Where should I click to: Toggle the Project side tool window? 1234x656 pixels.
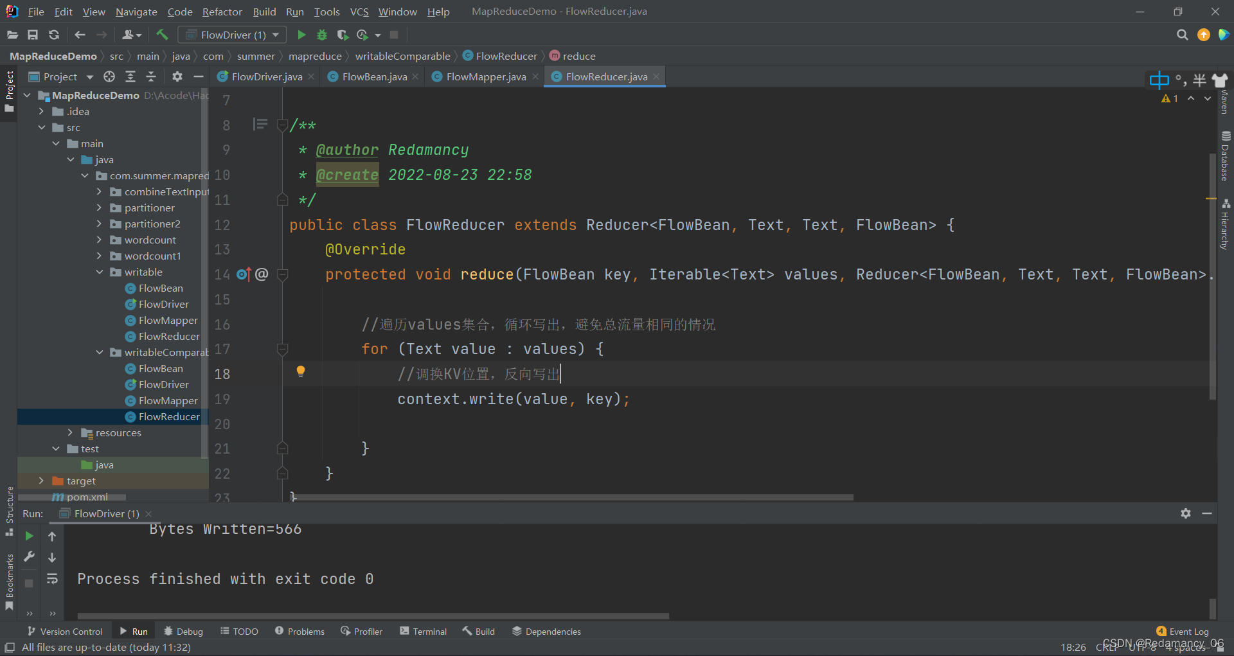point(9,91)
